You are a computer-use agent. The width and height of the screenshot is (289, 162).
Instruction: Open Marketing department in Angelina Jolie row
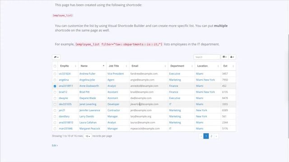175,80
